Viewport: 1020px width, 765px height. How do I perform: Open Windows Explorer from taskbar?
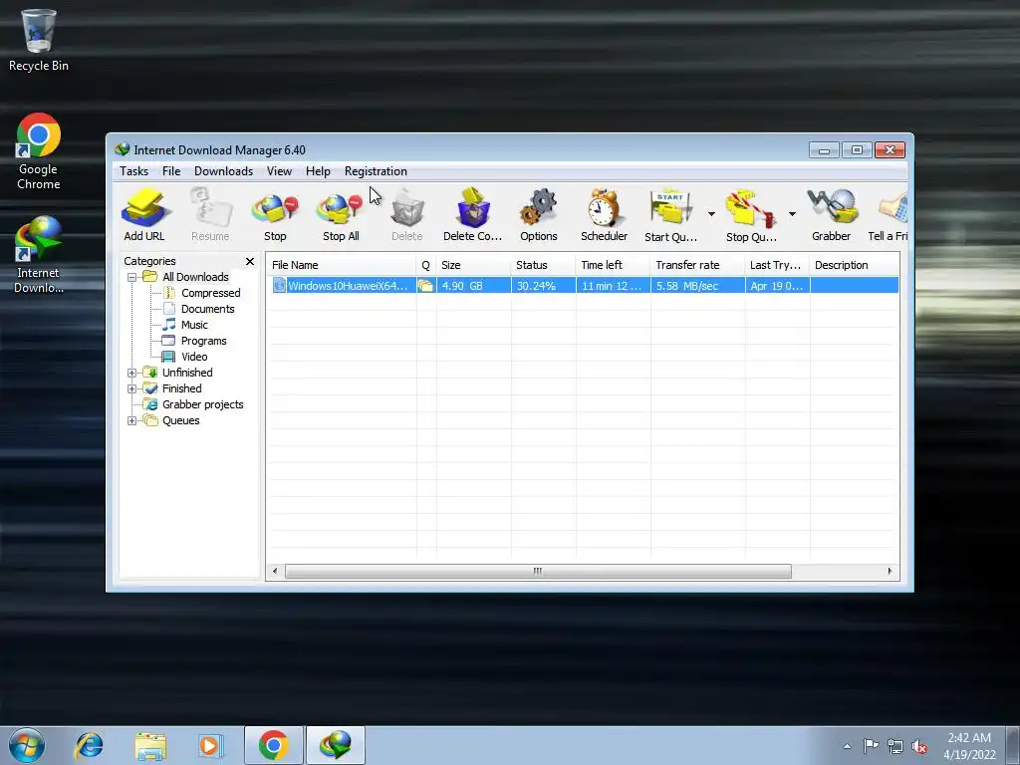(x=150, y=745)
